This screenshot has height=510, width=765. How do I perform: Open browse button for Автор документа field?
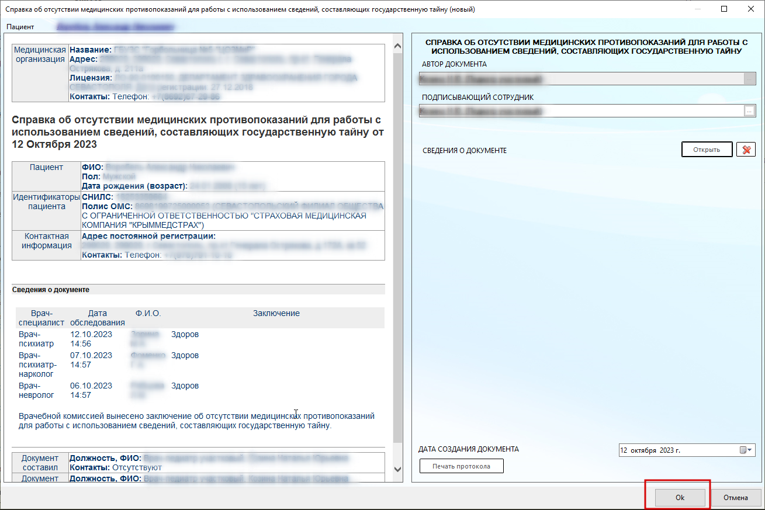[x=750, y=79]
